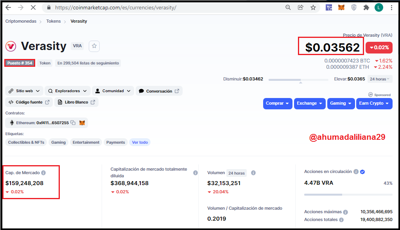Open the extensions puzzle icon

[366, 8]
